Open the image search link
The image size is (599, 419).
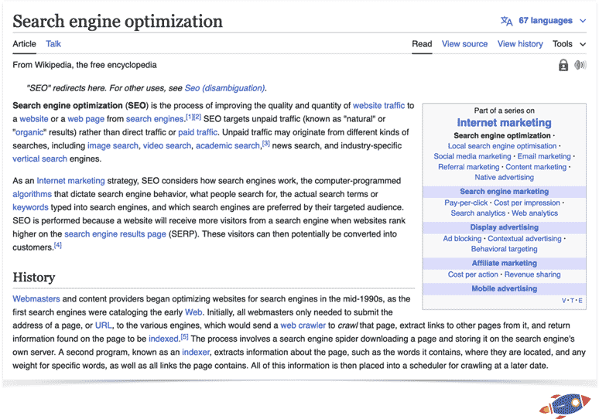113,146
